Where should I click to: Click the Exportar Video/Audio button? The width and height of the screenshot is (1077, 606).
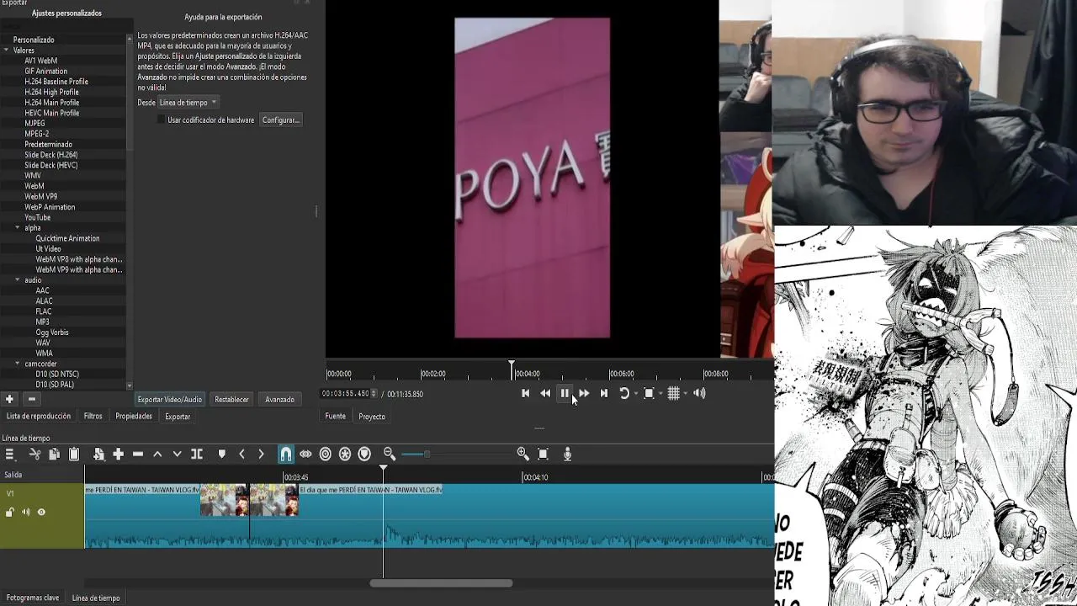pos(170,400)
